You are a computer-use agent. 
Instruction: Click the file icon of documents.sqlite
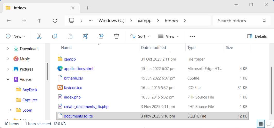(x=60, y=116)
